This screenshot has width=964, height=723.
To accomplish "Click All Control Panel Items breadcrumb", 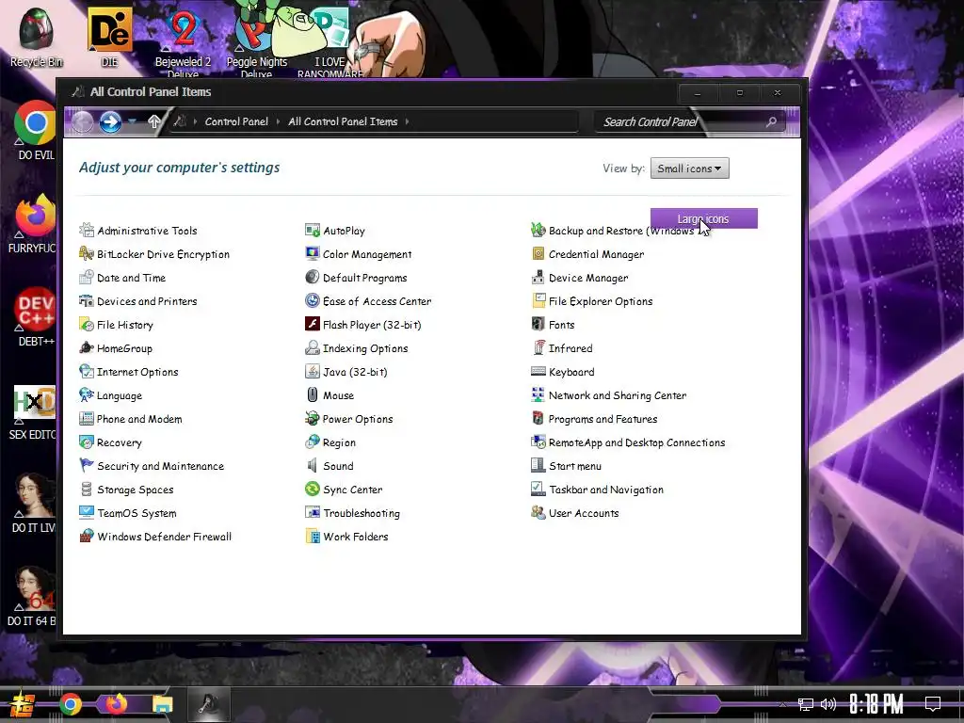I will pos(343,121).
